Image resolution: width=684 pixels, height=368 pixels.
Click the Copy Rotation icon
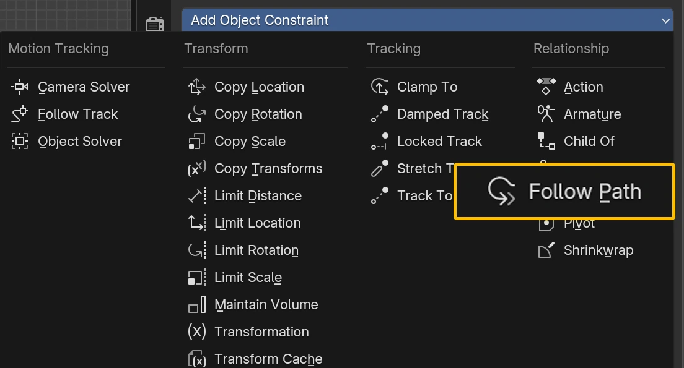click(x=196, y=114)
